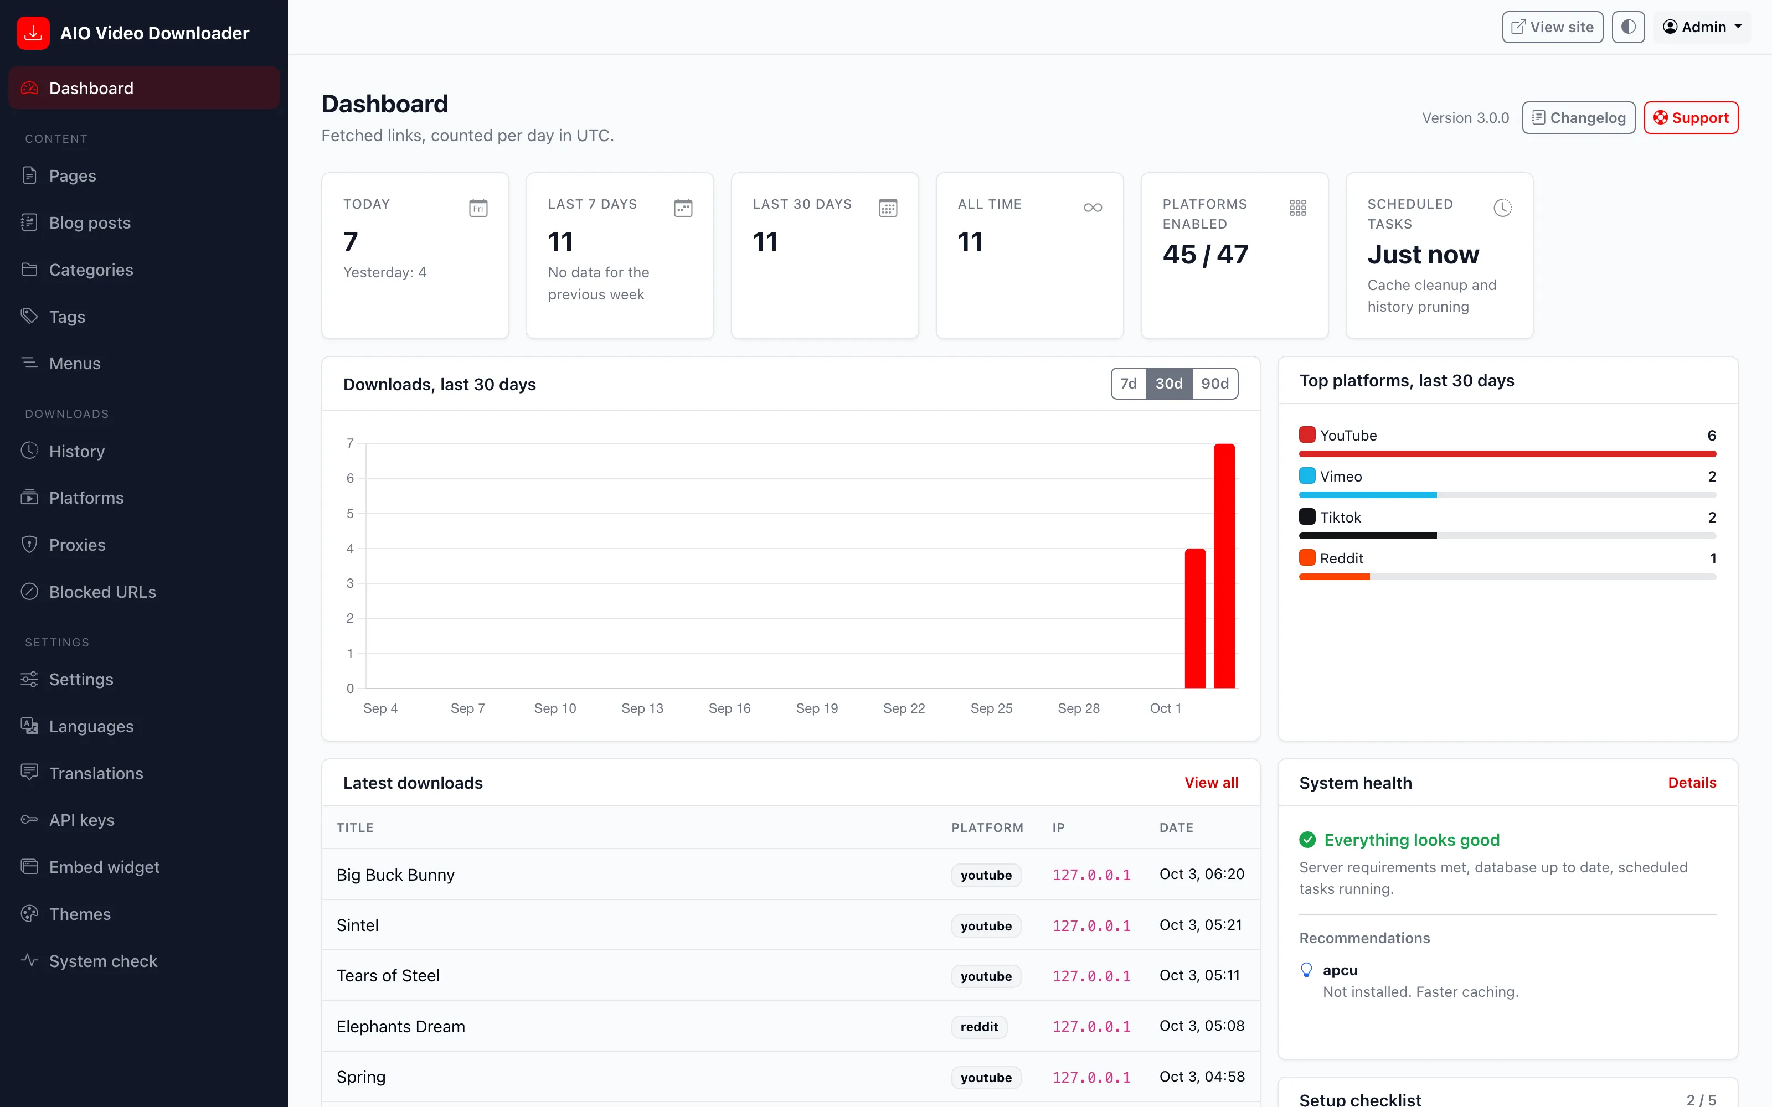Screen dimensions: 1772x1107
Task: Expand the Admin account dropdown
Action: tap(1702, 27)
